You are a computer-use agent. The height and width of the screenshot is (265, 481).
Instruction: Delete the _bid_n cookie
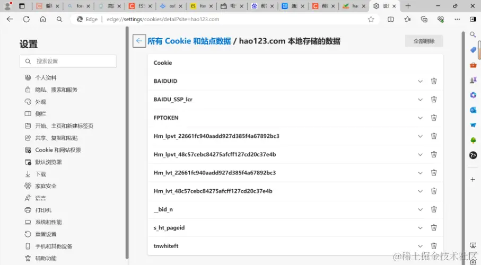click(x=433, y=209)
